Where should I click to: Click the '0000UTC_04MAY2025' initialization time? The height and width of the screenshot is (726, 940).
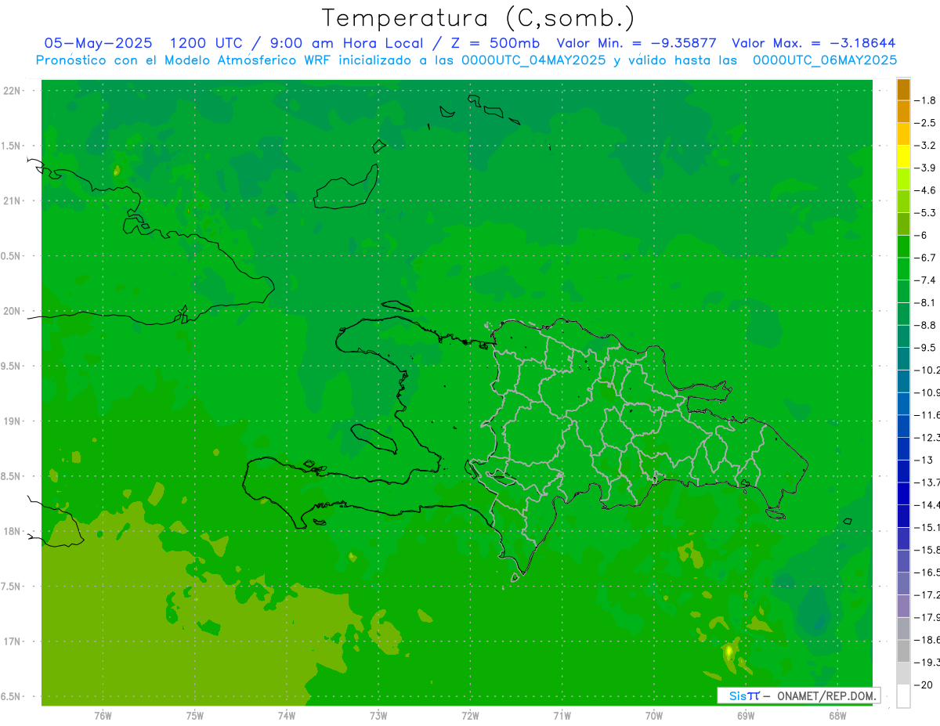coord(533,60)
